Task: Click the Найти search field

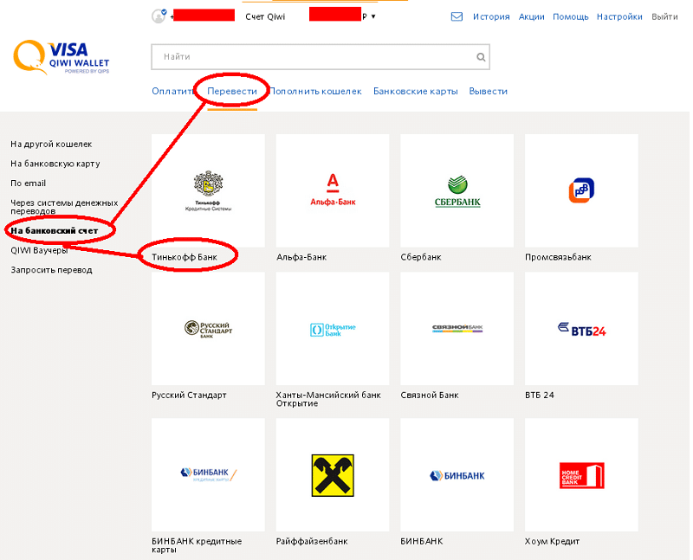Action: point(321,57)
